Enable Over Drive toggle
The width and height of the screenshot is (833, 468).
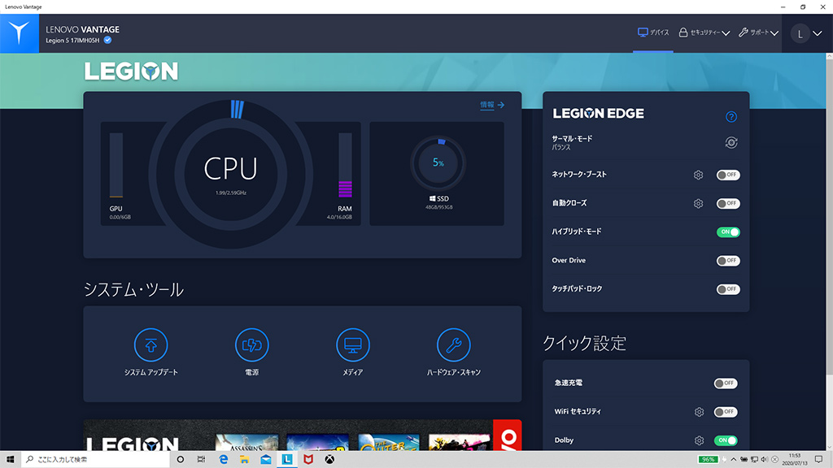point(728,261)
